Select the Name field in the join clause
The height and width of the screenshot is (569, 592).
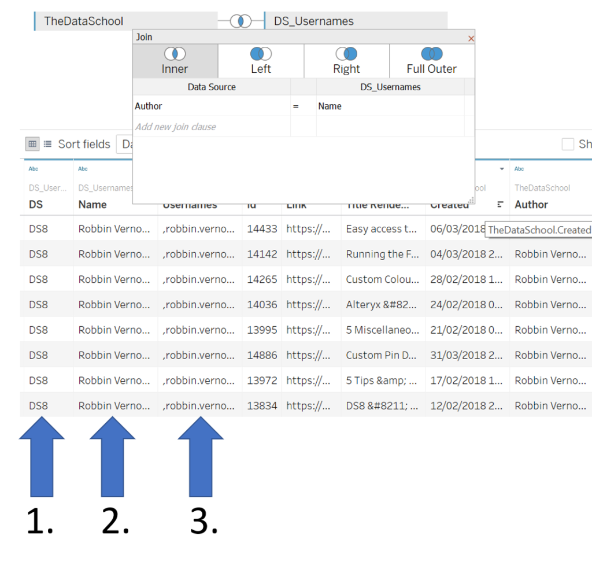tap(330, 106)
